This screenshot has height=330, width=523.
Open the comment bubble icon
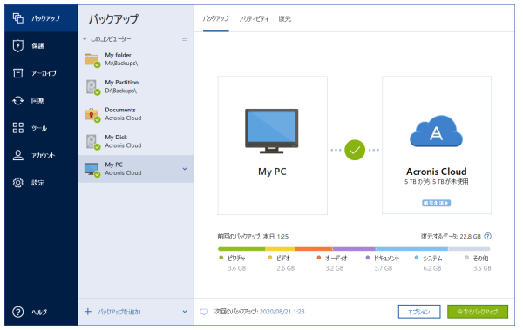pyautogui.click(x=204, y=312)
